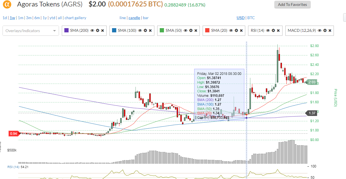Toggle visibility of SMA (200) indicator
Screen dimensions: 346x179
(92, 30)
